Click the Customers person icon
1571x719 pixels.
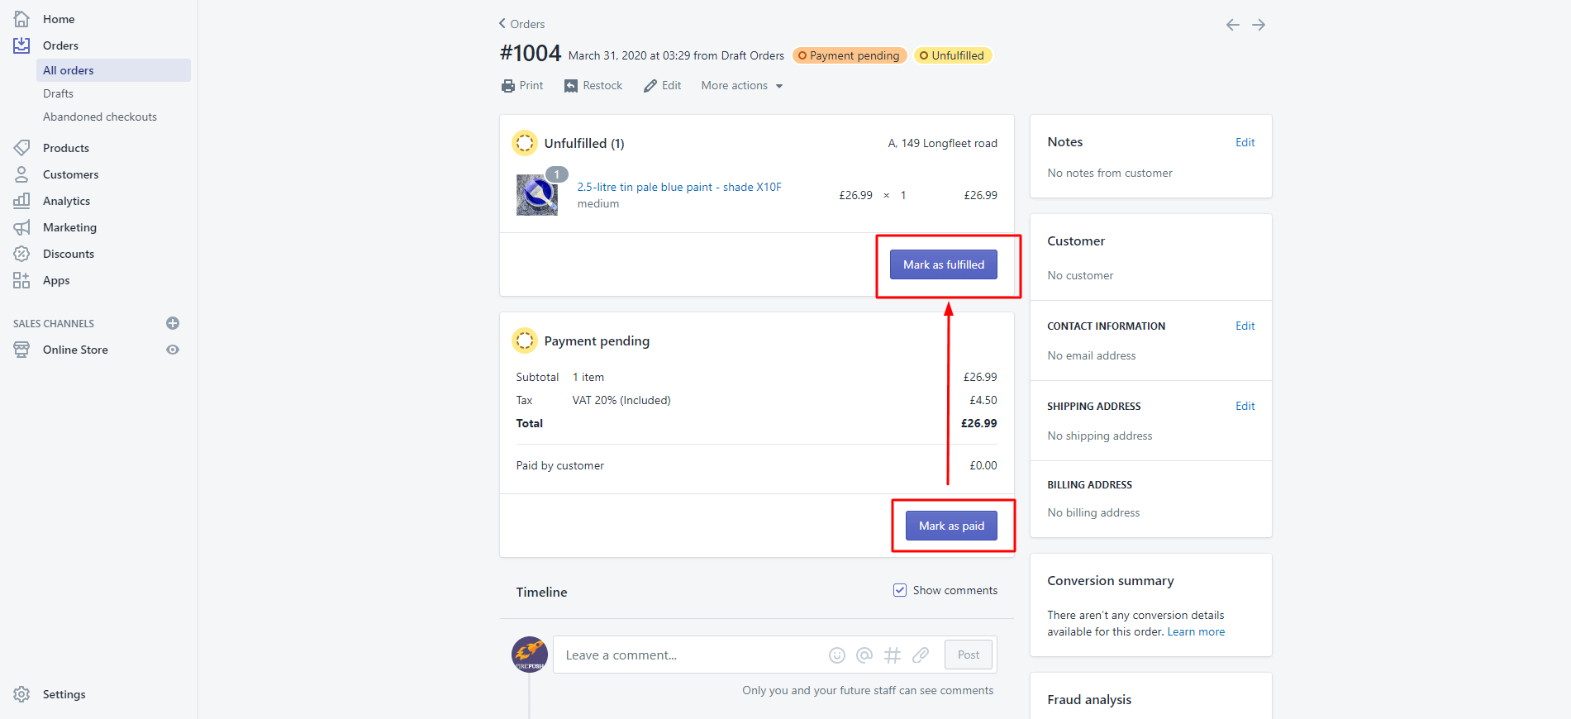[21, 174]
